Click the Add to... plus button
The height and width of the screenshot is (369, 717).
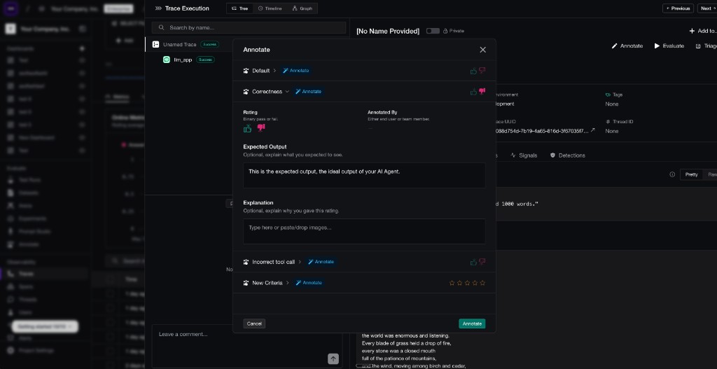[x=702, y=31]
